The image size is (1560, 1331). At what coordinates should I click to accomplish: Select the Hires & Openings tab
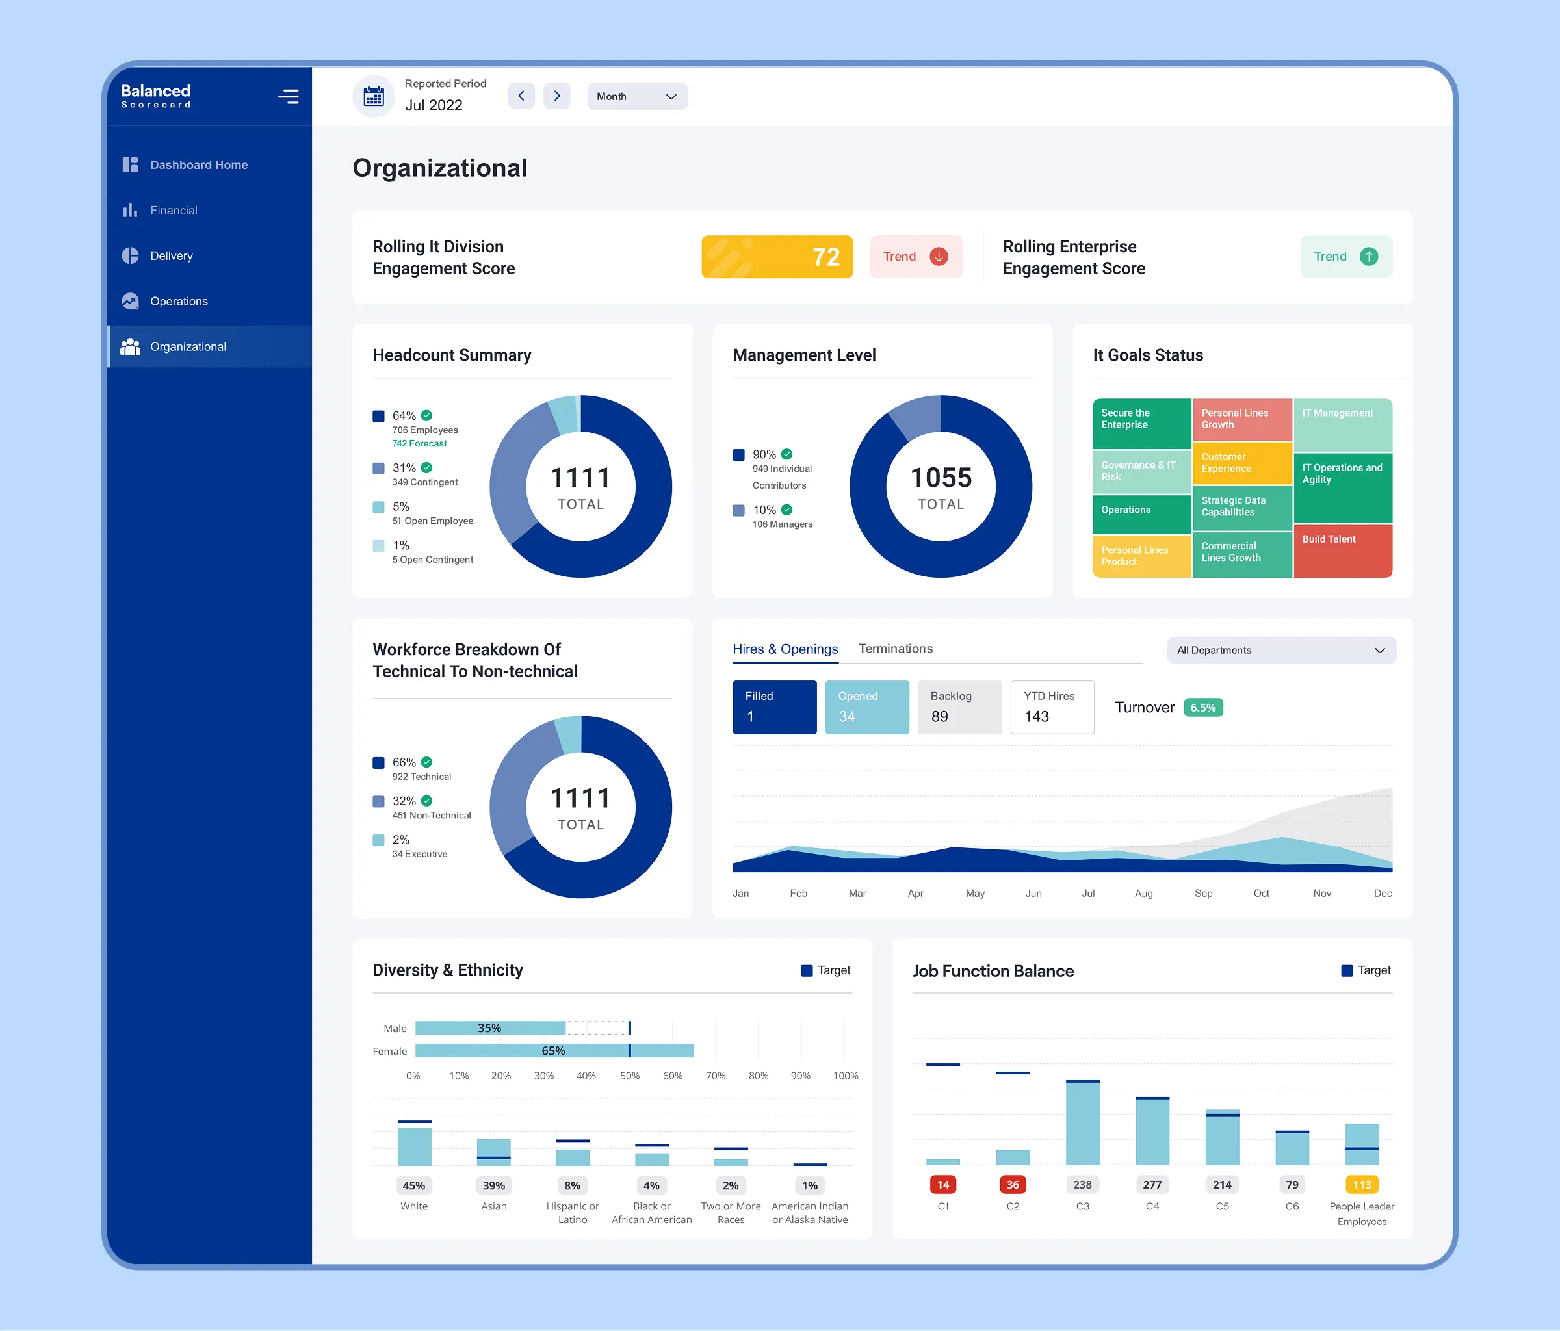pyautogui.click(x=785, y=649)
